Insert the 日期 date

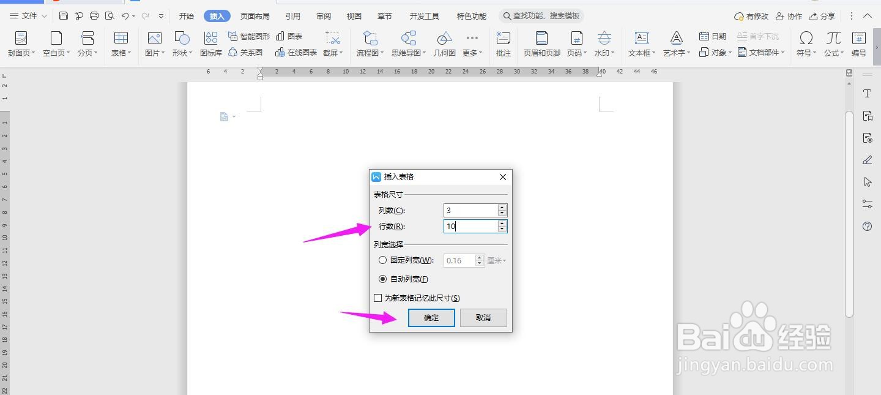click(713, 36)
